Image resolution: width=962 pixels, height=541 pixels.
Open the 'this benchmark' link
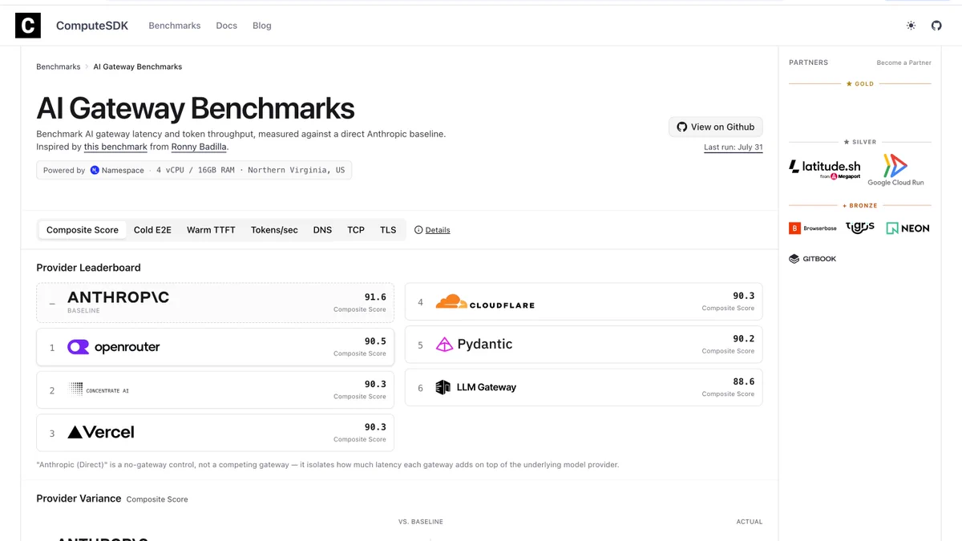(x=115, y=147)
